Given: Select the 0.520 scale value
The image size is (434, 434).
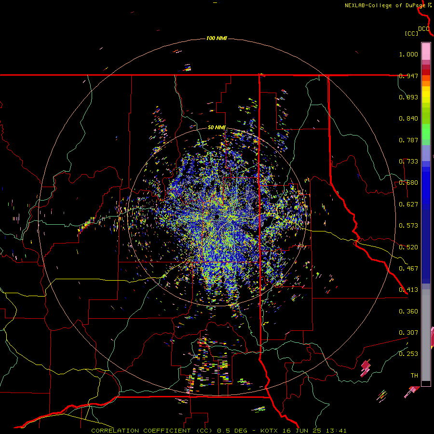Looking at the screenshot, I should (x=408, y=247).
